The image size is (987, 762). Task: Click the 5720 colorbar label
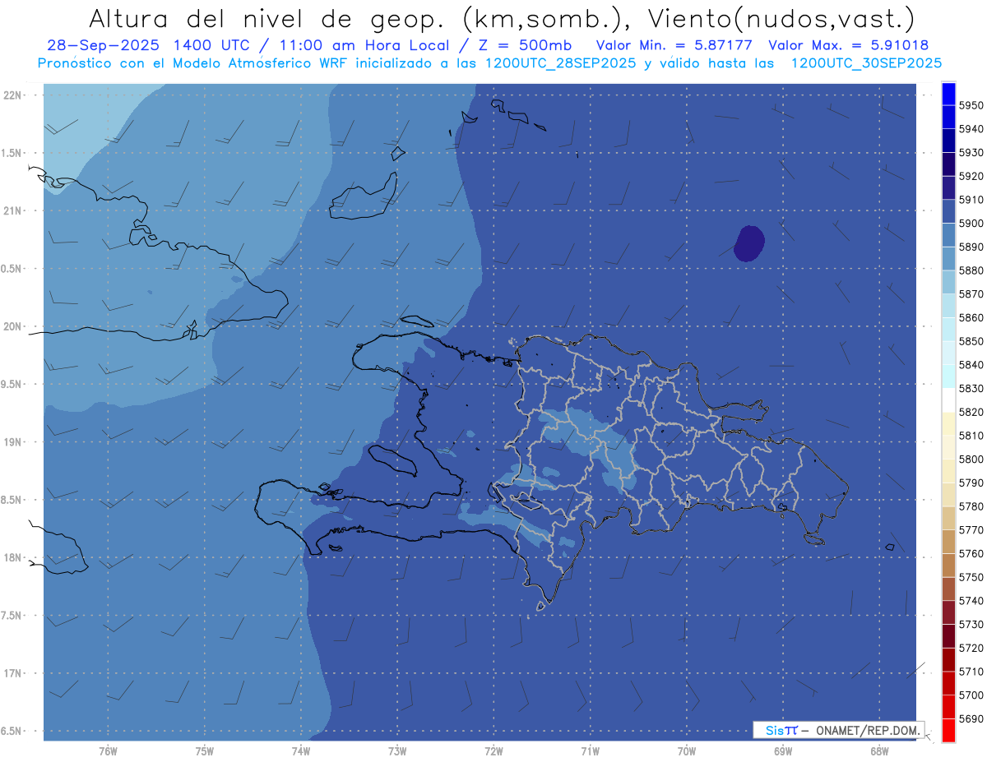[x=971, y=648]
